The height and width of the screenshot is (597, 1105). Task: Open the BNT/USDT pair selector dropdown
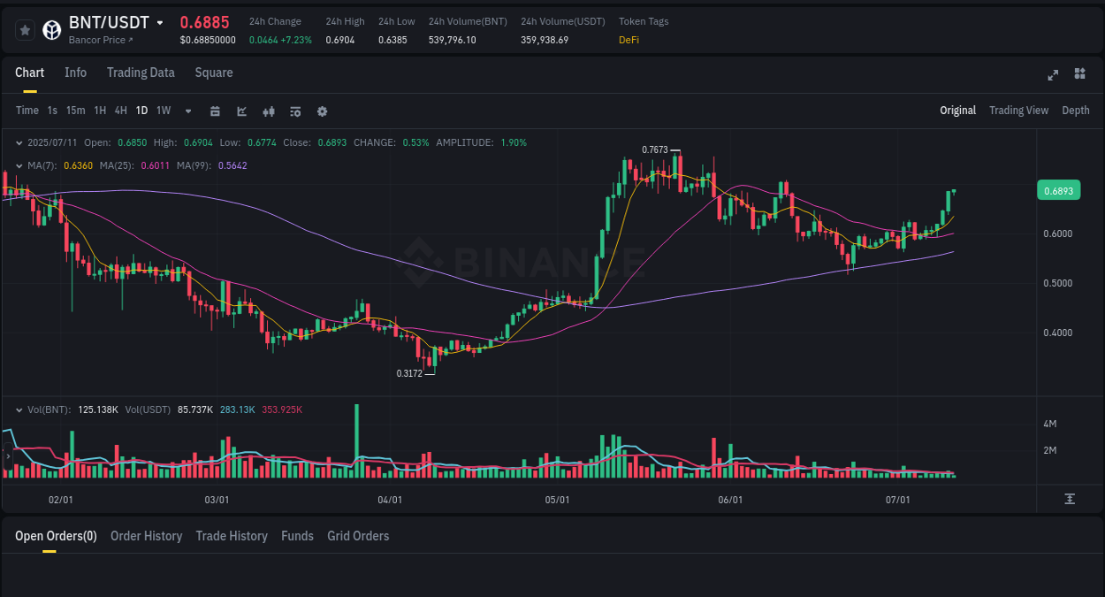coord(160,22)
